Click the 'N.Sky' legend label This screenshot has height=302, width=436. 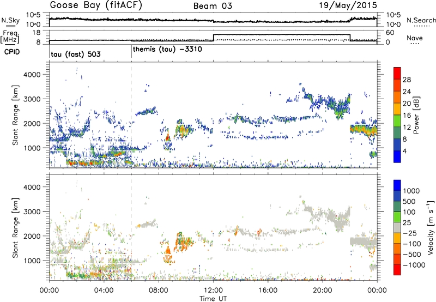[10, 20]
